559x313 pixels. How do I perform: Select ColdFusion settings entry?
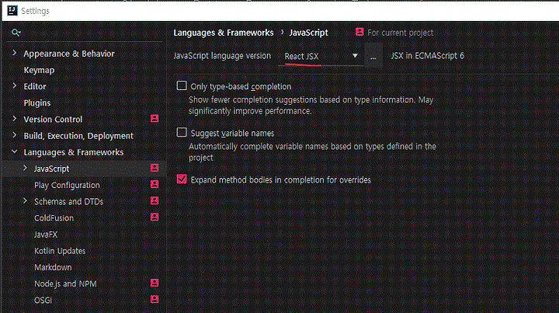[x=54, y=217]
